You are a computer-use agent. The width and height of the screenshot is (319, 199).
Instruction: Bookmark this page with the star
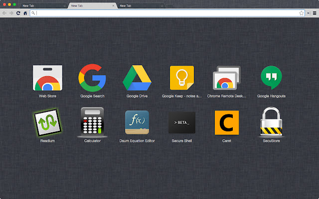(x=301, y=13)
